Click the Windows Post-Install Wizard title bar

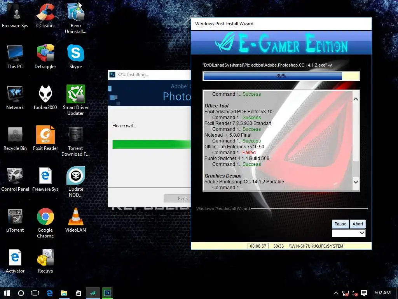click(281, 24)
